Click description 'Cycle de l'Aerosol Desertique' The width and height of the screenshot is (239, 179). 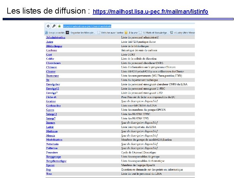(138, 152)
